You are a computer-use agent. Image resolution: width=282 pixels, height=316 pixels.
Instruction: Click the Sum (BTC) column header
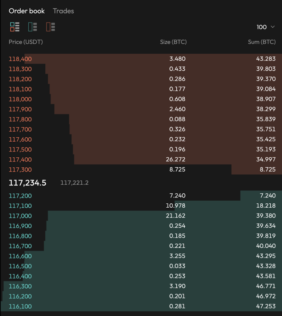point(262,42)
